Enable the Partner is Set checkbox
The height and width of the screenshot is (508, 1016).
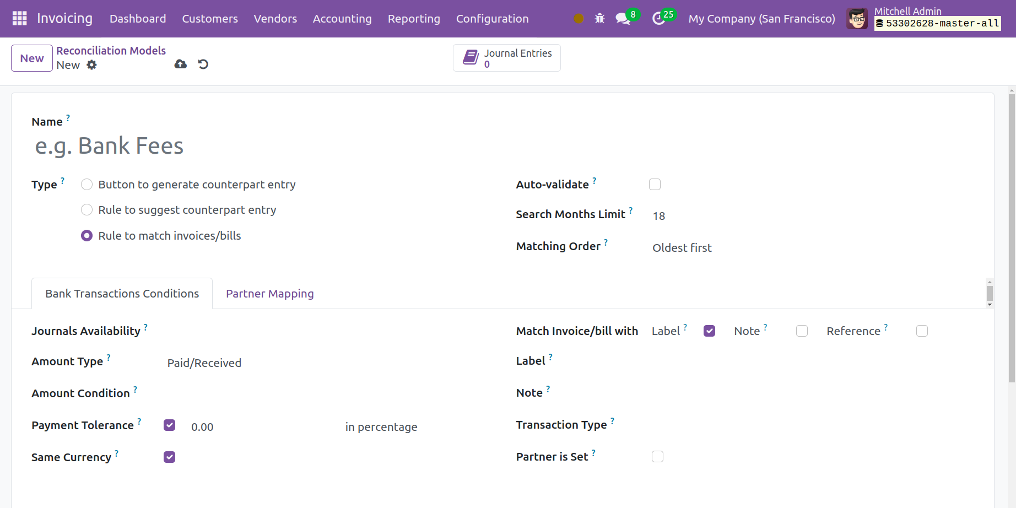coord(657,456)
